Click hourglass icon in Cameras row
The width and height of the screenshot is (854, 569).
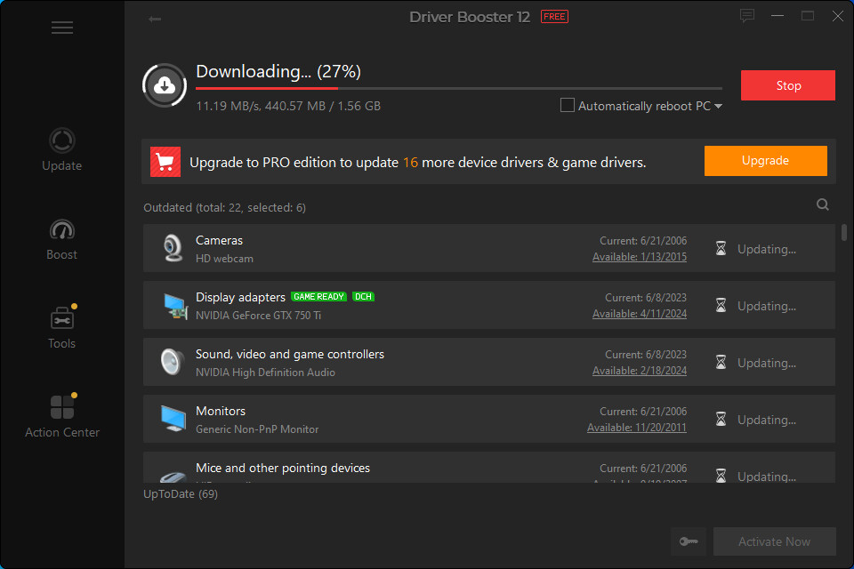coord(721,248)
